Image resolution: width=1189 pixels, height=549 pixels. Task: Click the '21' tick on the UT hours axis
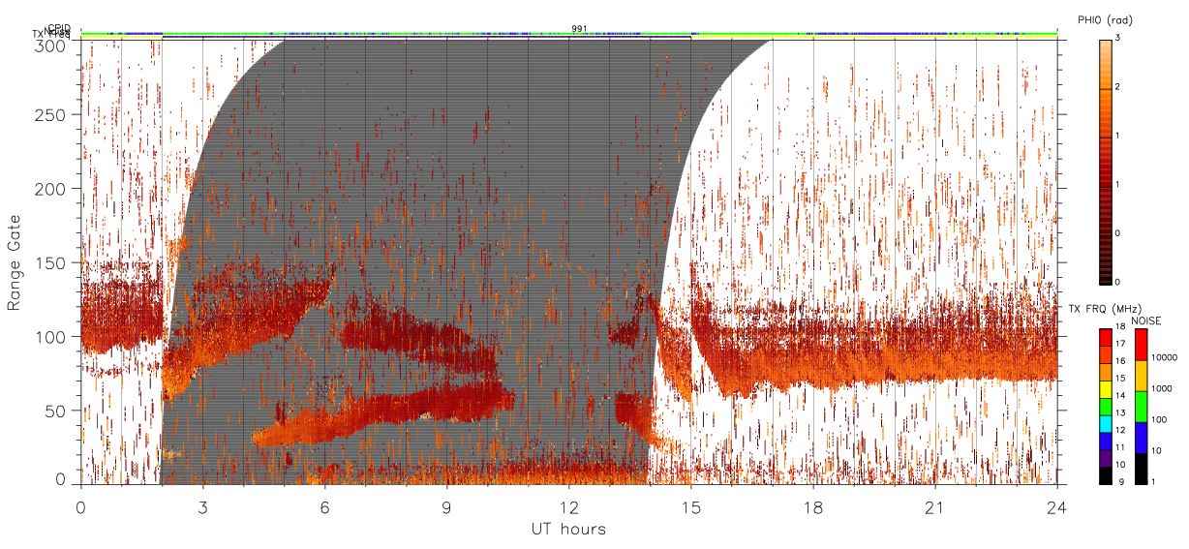click(x=935, y=506)
